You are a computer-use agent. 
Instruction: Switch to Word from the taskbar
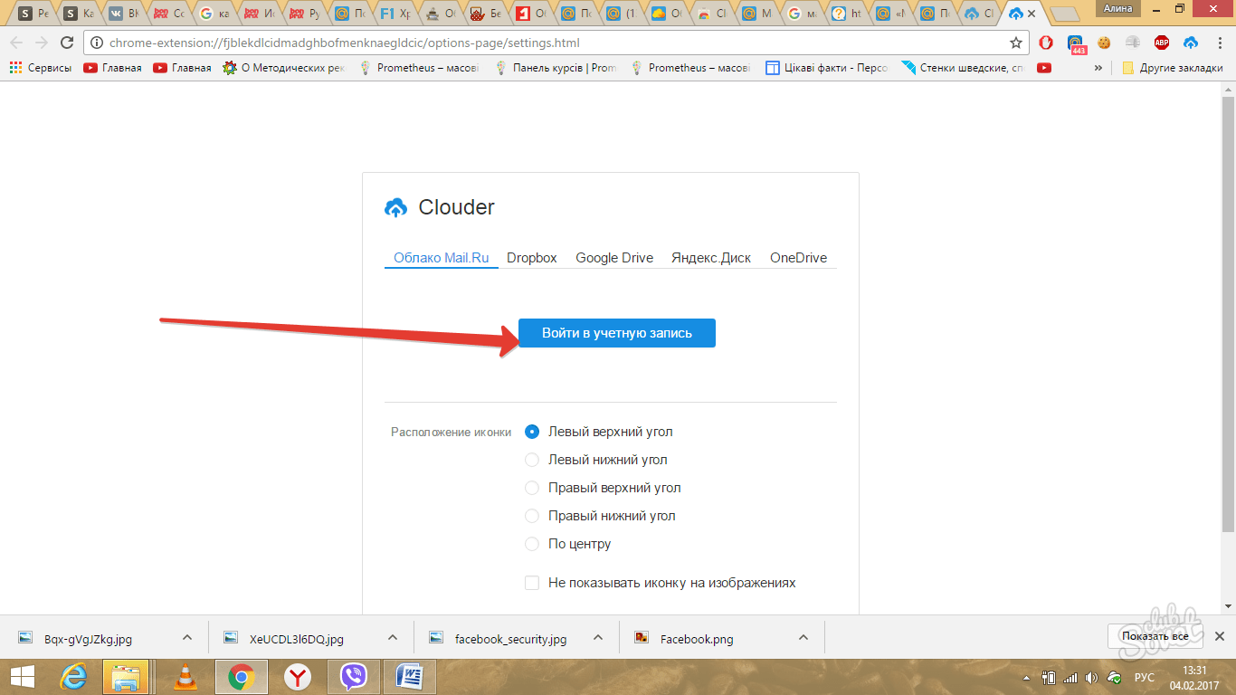point(409,676)
